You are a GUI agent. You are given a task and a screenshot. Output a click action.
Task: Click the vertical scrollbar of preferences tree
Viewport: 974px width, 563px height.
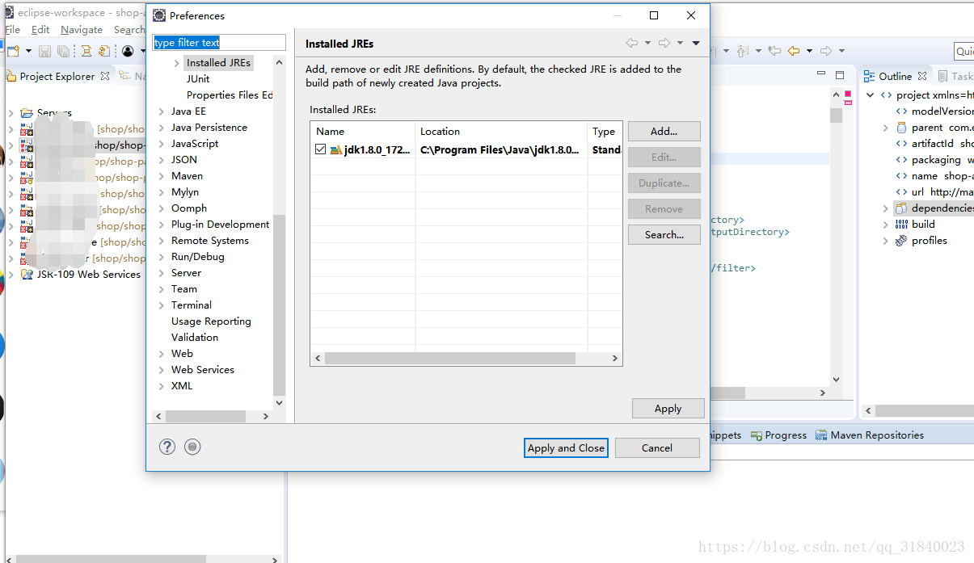click(280, 307)
